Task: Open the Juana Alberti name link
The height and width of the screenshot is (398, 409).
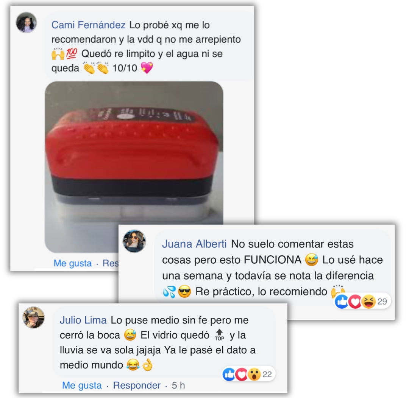Action: click(x=194, y=244)
